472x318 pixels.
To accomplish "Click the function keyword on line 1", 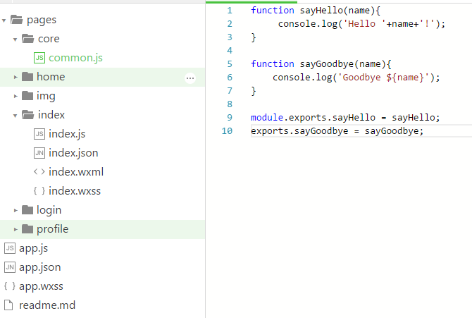I will click(x=273, y=11).
